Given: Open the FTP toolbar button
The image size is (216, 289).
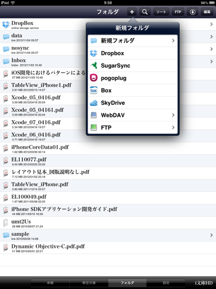Looking at the screenshot, I should (x=178, y=12).
